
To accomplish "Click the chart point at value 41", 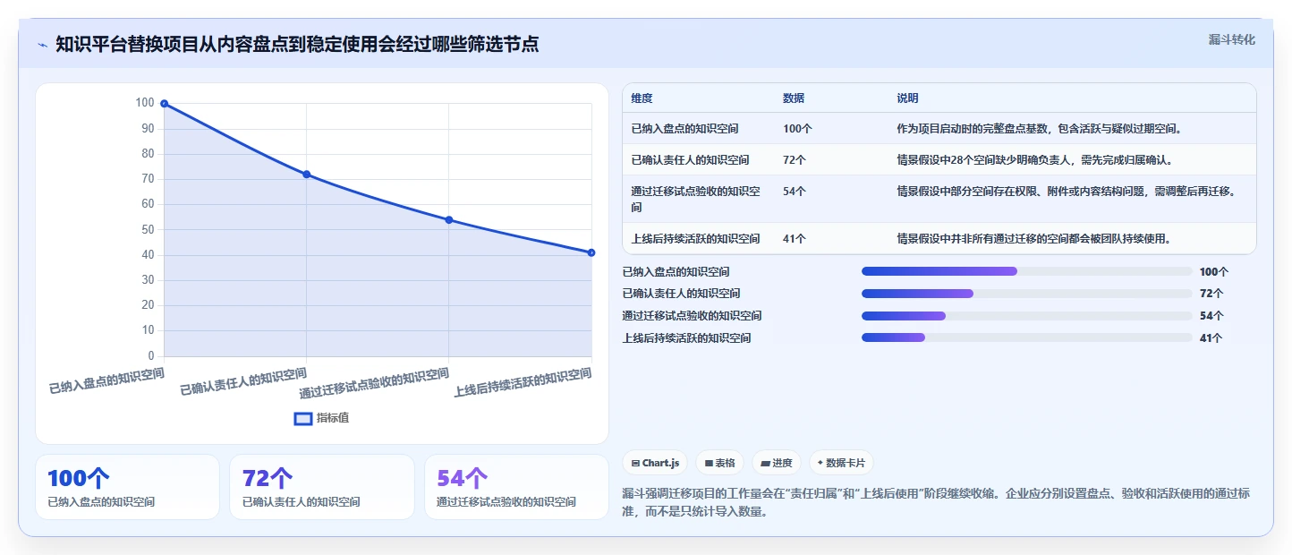I will [x=591, y=252].
